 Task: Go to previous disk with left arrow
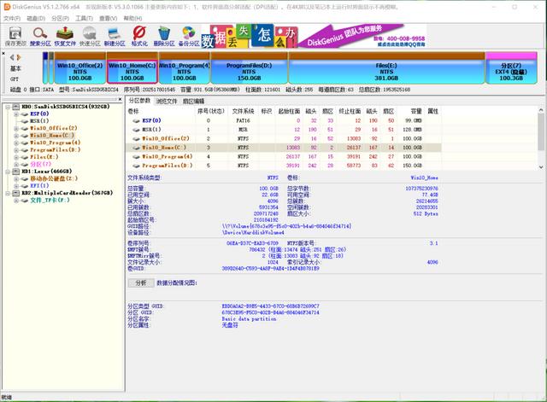pyautogui.click(x=11, y=56)
